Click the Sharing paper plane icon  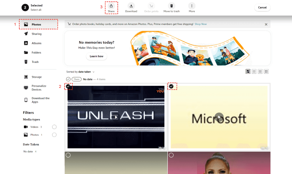pyautogui.click(x=26, y=33)
